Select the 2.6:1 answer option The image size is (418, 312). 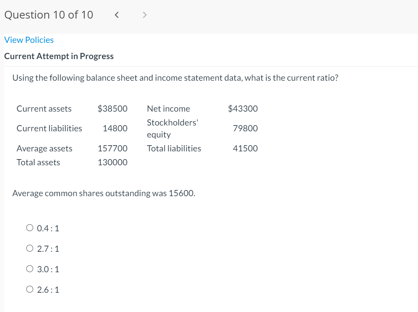click(x=29, y=289)
